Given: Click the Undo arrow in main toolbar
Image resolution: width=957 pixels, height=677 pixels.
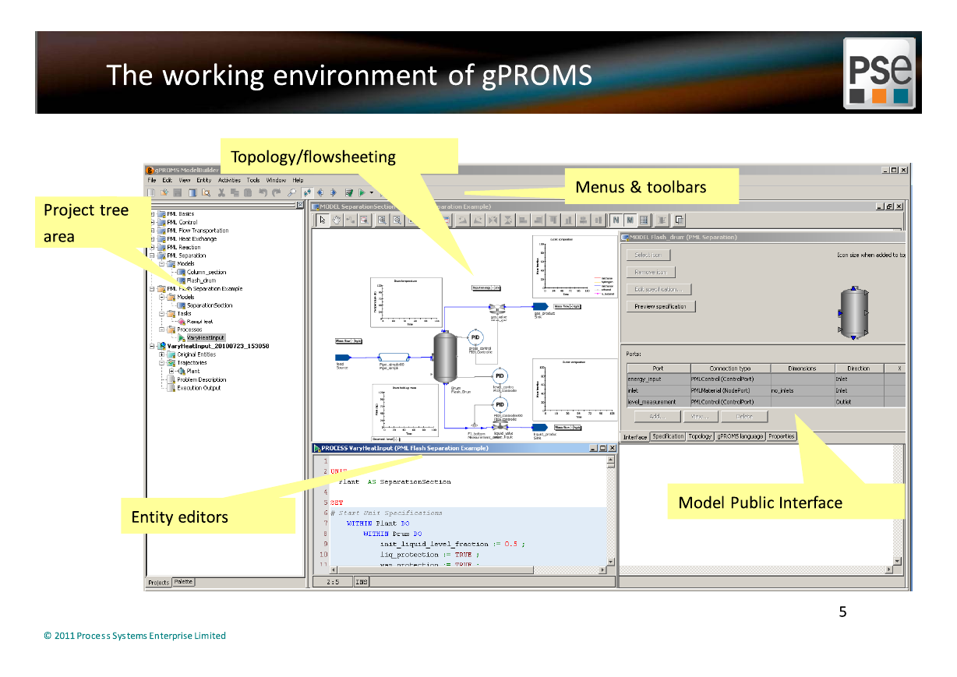Looking at the screenshot, I should (263, 192).
